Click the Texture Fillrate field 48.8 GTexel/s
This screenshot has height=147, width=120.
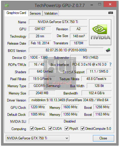[x=96, y=79]
